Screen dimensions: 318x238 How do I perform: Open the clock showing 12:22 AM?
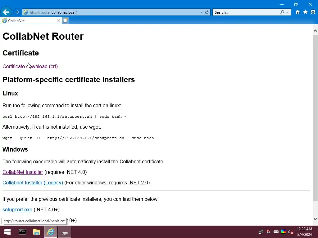pos(304,232)
